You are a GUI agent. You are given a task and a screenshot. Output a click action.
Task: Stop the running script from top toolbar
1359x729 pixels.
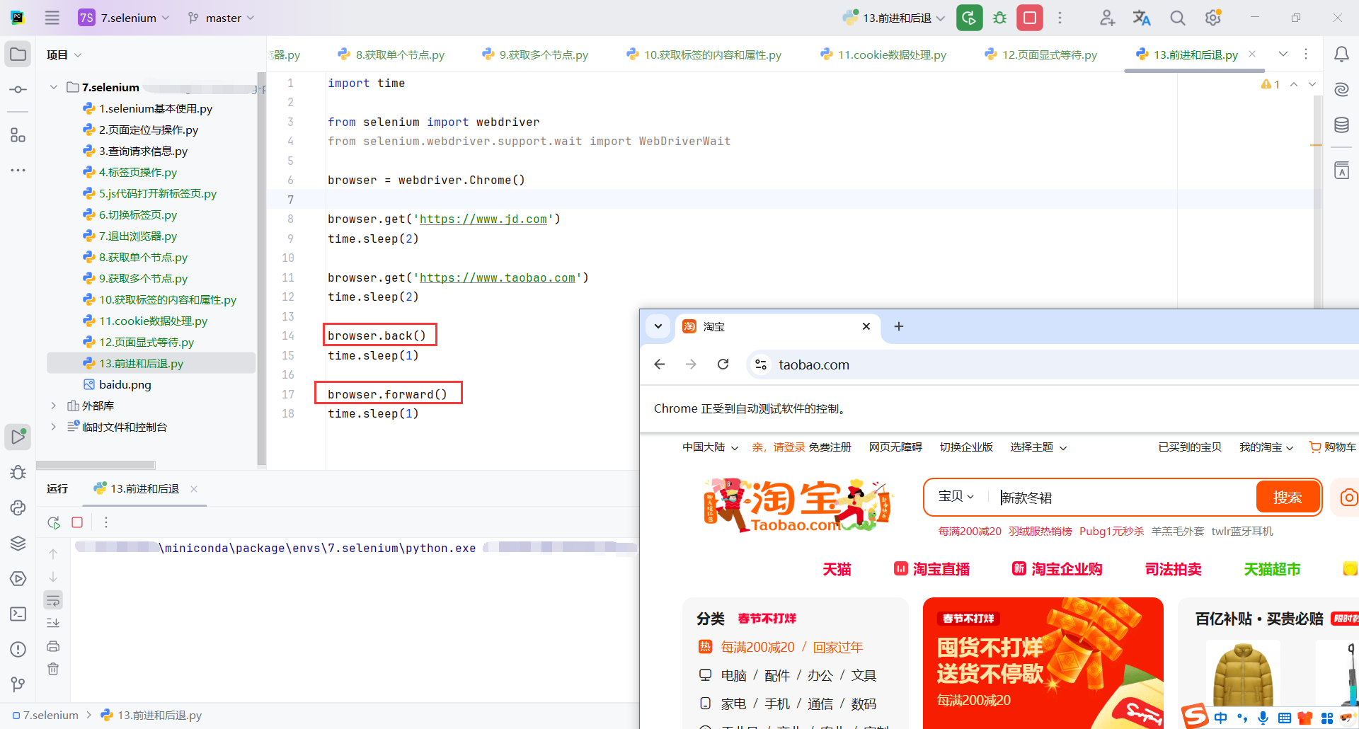click(1030, 18)
